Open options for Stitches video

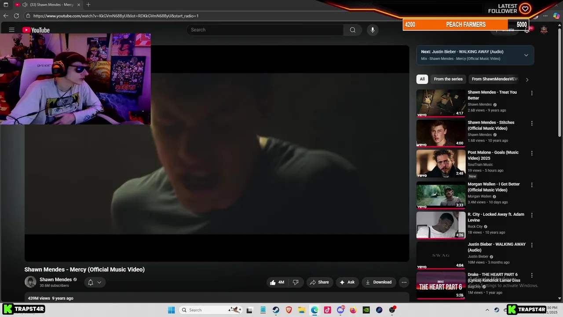click(532, 123)
